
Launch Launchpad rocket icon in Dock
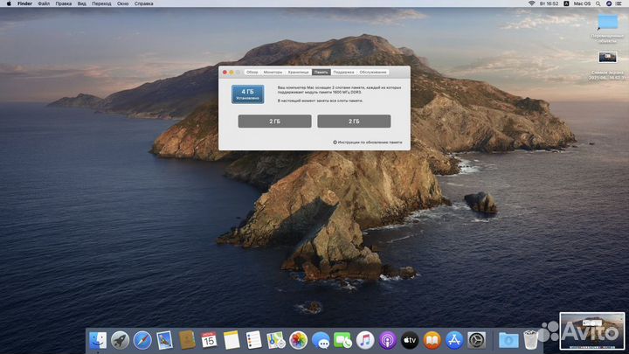pyautogui.click(x=120, y=340)
